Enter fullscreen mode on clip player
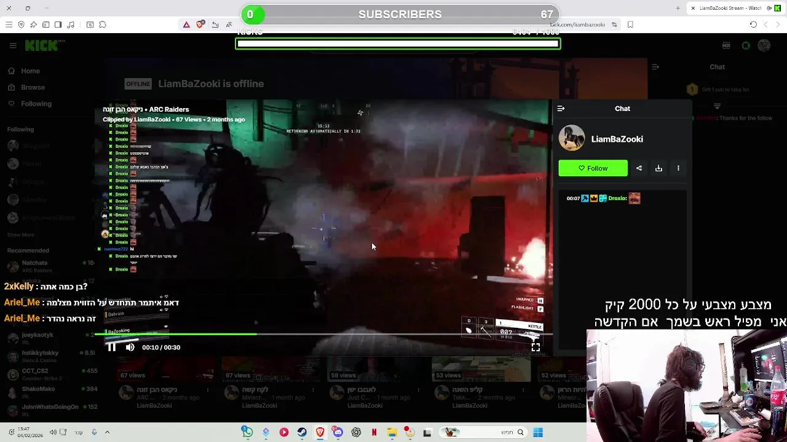Viewport: 787px width, 442px height. 536,347
